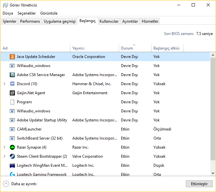The width and height of the screenshot is (216, 192).
Task: Open the Seçenekler menu
Action: (x=27, y=13)
